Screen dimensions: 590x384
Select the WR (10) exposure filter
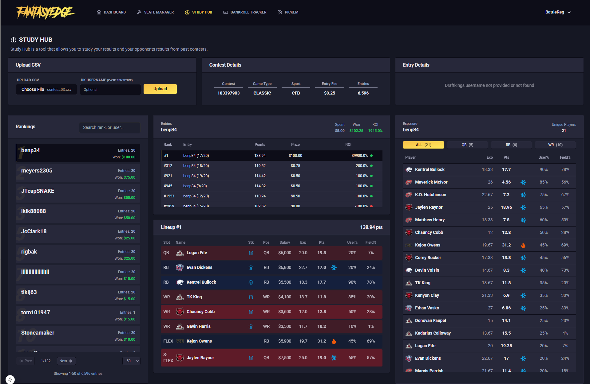555,145
